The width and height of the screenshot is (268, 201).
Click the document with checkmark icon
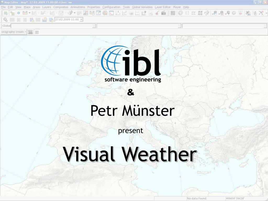pyautogui.click(x=150, y=13)
